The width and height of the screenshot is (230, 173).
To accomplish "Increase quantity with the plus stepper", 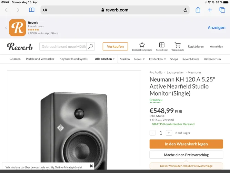I will pyautogui.click(x=169, y=133).
